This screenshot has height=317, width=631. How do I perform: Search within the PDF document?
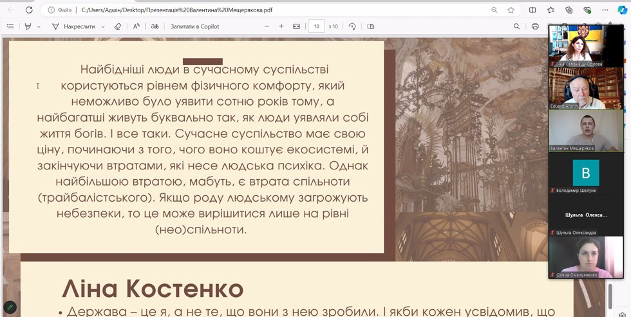pyautogui.click(x=516, y=26)
